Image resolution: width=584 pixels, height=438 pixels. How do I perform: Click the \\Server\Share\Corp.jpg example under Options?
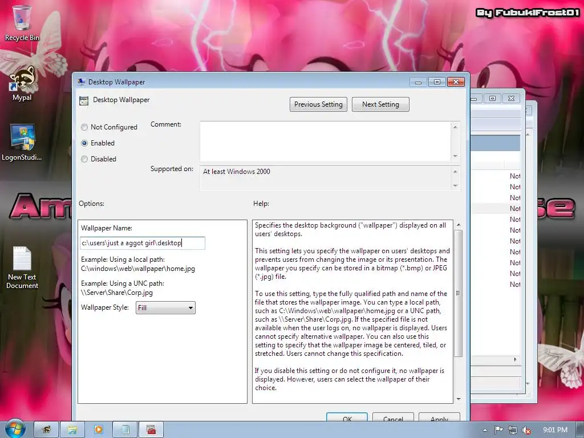[117, 293]
